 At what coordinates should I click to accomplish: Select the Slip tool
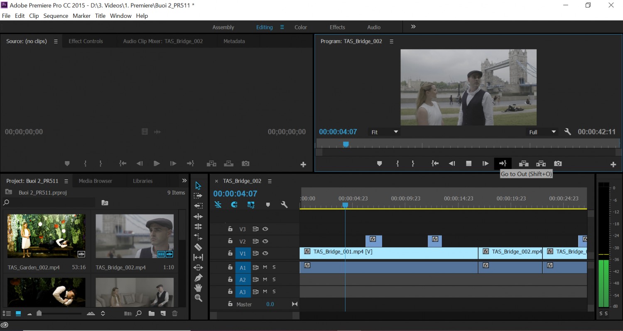point(198,257)
